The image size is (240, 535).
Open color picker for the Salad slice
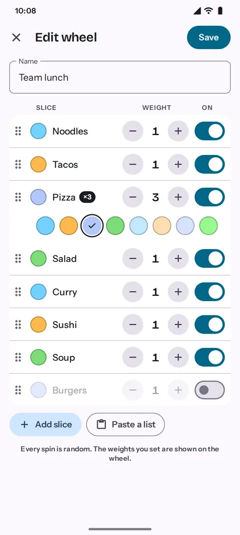tap(38, 258)
